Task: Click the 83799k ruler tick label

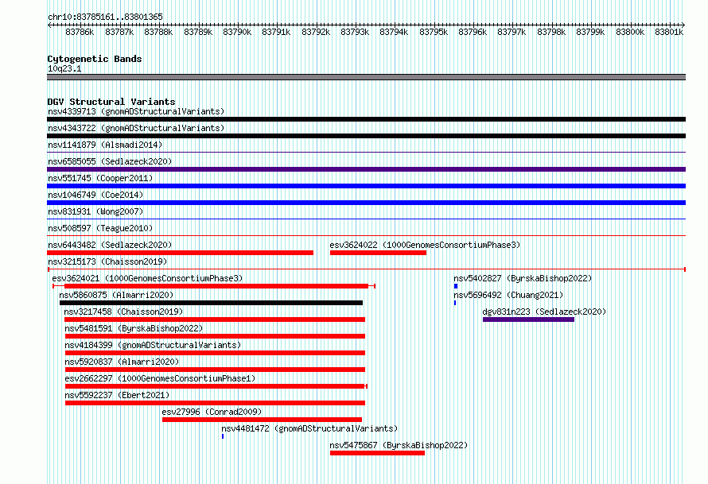Action: pyautogui.click(x=590, y=32)
